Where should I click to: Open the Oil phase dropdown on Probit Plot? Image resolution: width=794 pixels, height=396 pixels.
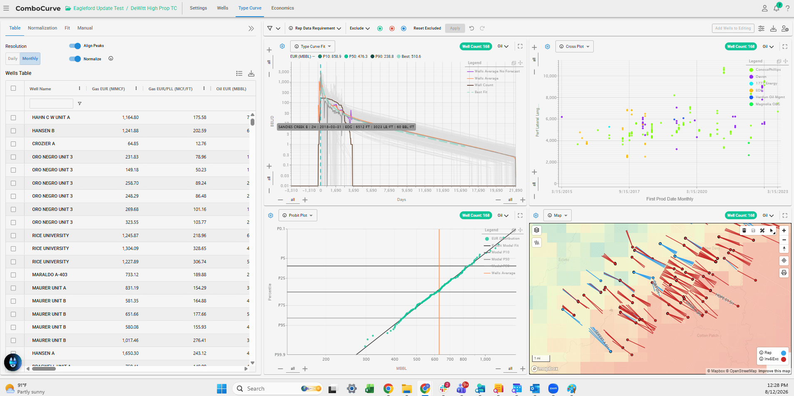click(x=503, y=215)
